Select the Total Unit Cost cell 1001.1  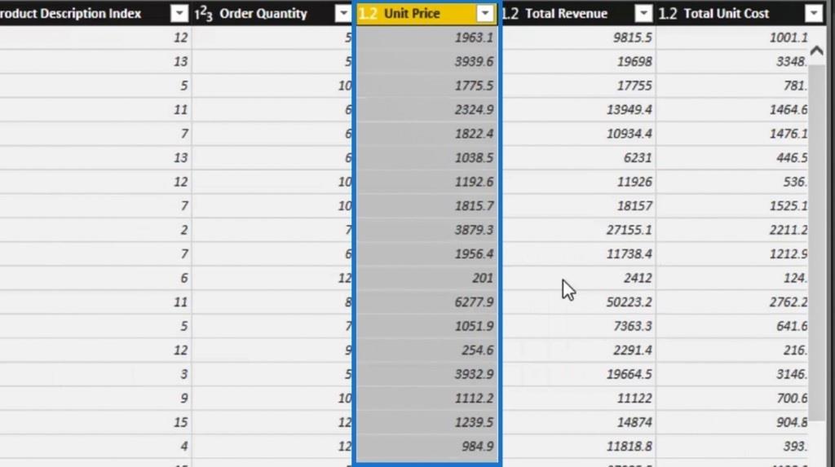tap(733, 37)
